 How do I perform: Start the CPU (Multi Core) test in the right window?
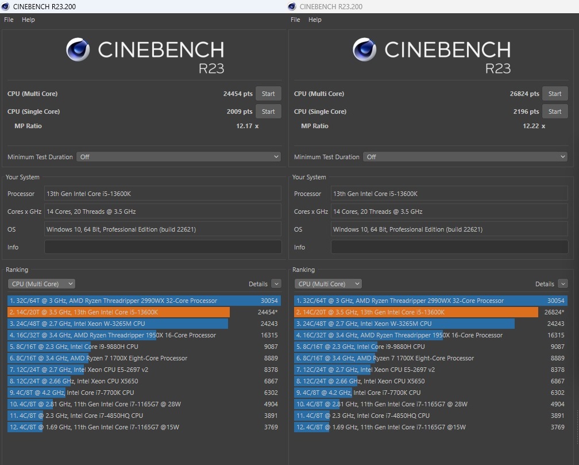pyautogui.click(x=555, y=94)
